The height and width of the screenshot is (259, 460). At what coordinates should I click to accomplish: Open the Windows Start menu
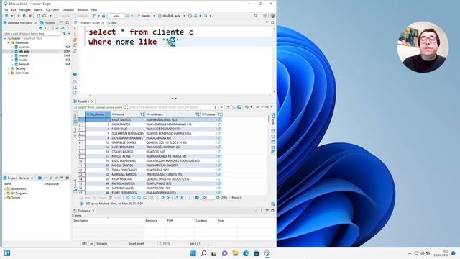click(193, 253)
